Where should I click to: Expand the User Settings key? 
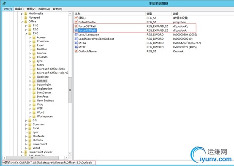coord(30,101)
